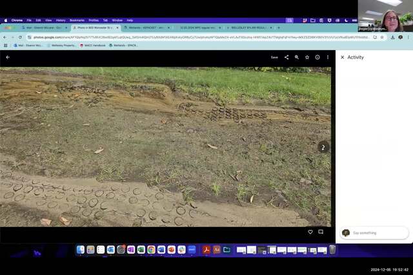Image resolution: width=413 pixels, height=275 pixels.
Task: Open the Trash in the Dock
Action: tap(332, 250)
